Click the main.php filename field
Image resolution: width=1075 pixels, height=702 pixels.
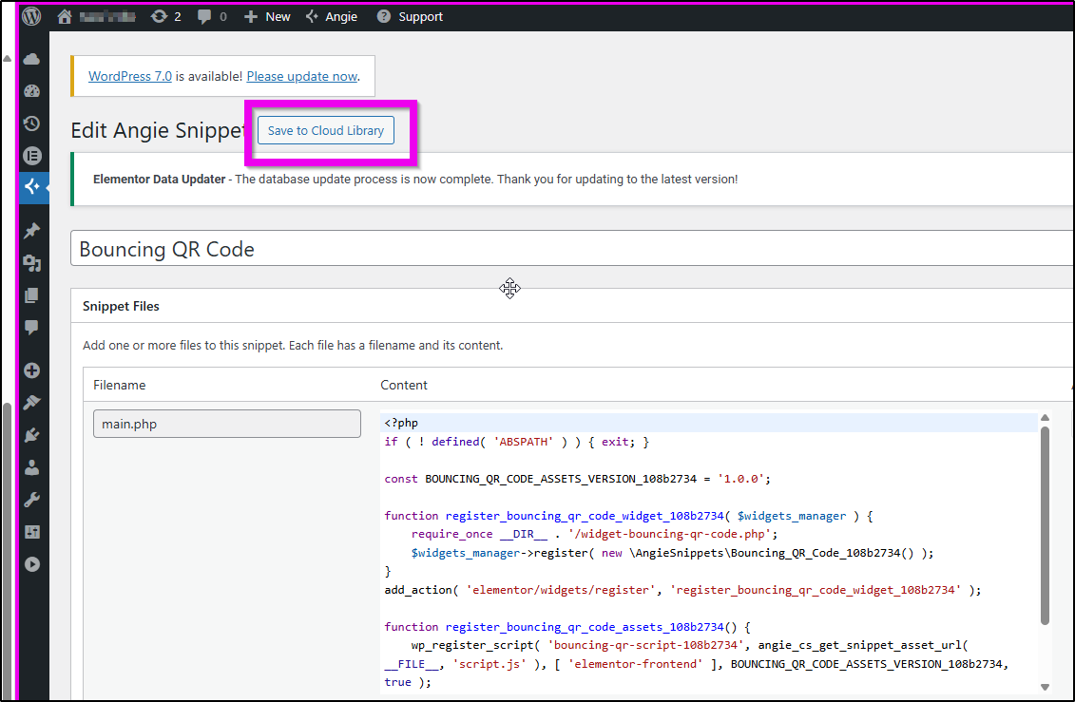click(227, 424)
